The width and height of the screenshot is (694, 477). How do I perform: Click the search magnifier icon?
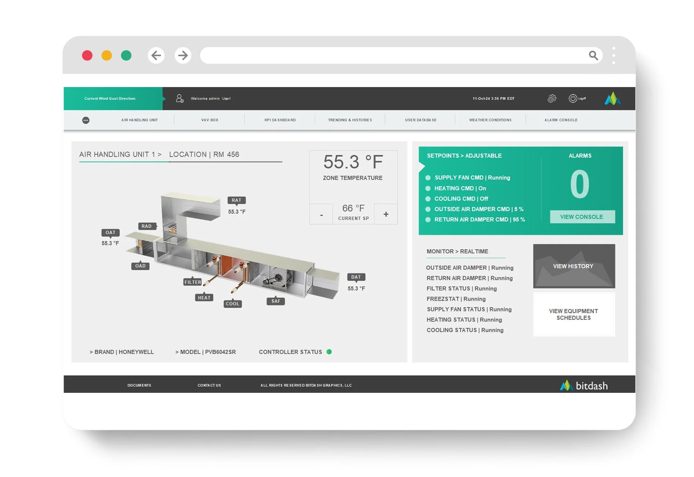click(593, 55)
